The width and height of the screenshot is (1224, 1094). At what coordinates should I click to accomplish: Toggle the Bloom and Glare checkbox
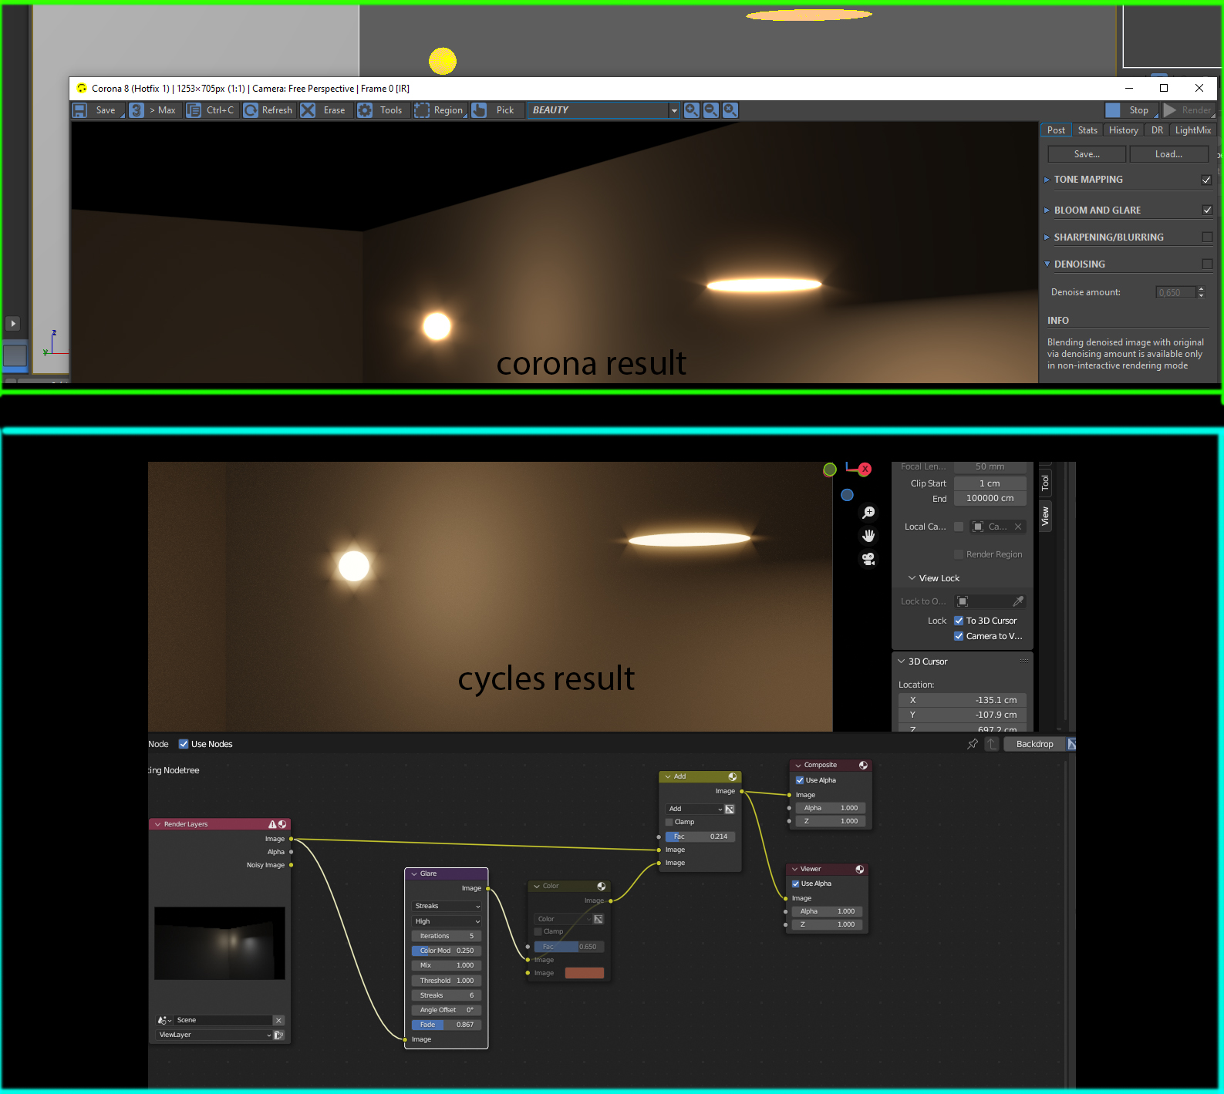[1207, 210]
